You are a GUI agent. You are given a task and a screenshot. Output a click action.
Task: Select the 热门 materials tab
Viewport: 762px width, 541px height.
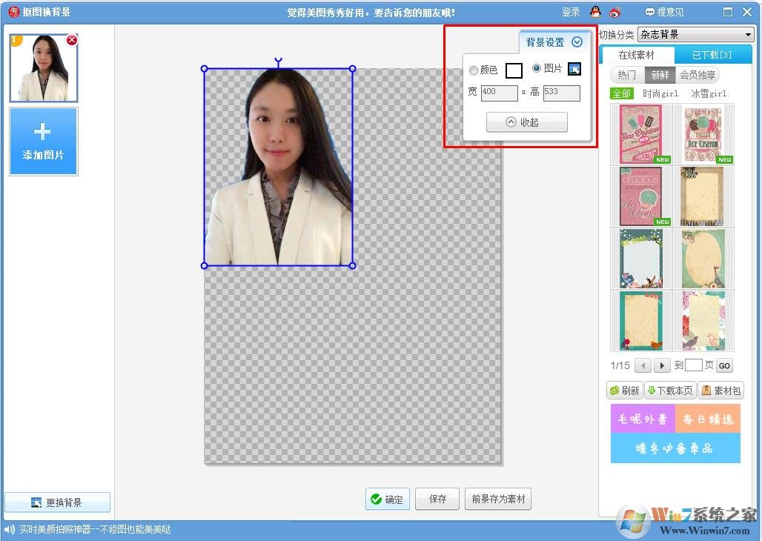[x=627, y=75]
